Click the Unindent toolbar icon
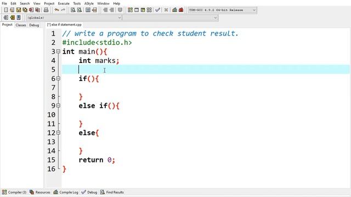This screenshot has width=351, height=197. (111, 10)
